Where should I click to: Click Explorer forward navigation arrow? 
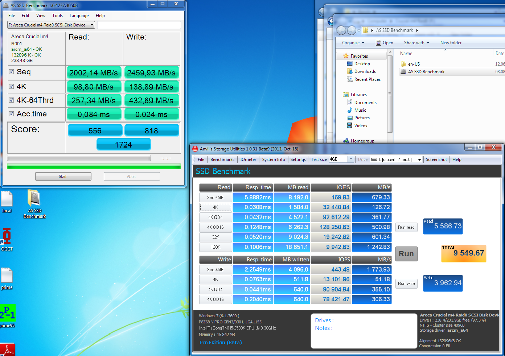[352, 30]
